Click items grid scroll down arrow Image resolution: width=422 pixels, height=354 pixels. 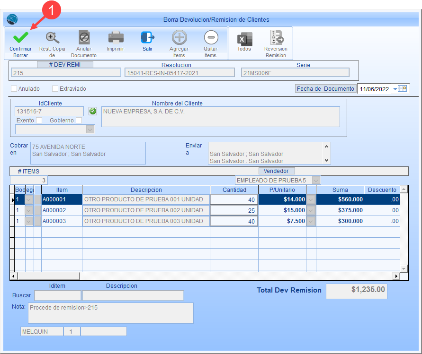click(404, 268)
